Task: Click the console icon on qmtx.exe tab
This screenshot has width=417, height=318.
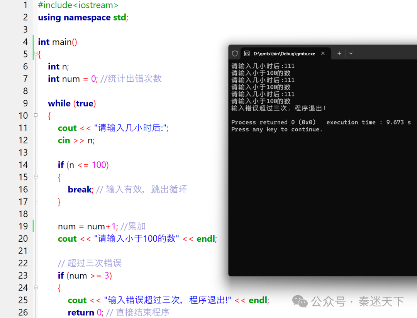Action: coord(247,54)
